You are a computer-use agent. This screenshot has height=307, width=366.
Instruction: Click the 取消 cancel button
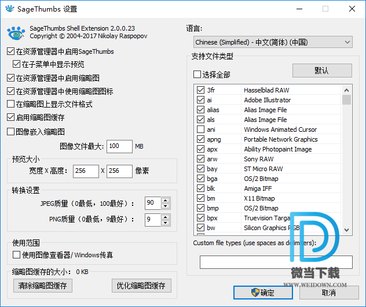[329, 293]
